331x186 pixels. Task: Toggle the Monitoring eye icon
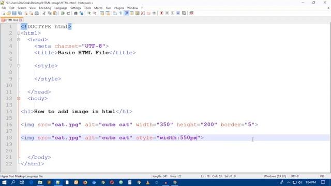tap(154, 13)
